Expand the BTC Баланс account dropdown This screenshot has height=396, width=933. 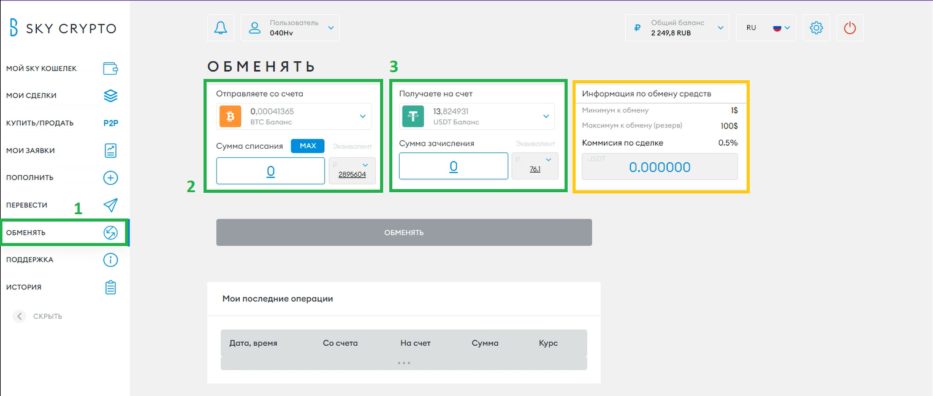pyautogui.click(x=362, y=116)
